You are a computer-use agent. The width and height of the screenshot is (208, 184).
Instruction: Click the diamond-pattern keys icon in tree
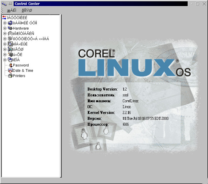pos(10,44)
